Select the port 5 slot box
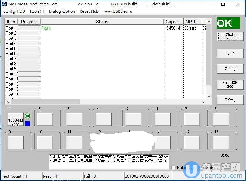Image resolution: width=246 pixels, height=181 pixels. coord(133,119)
